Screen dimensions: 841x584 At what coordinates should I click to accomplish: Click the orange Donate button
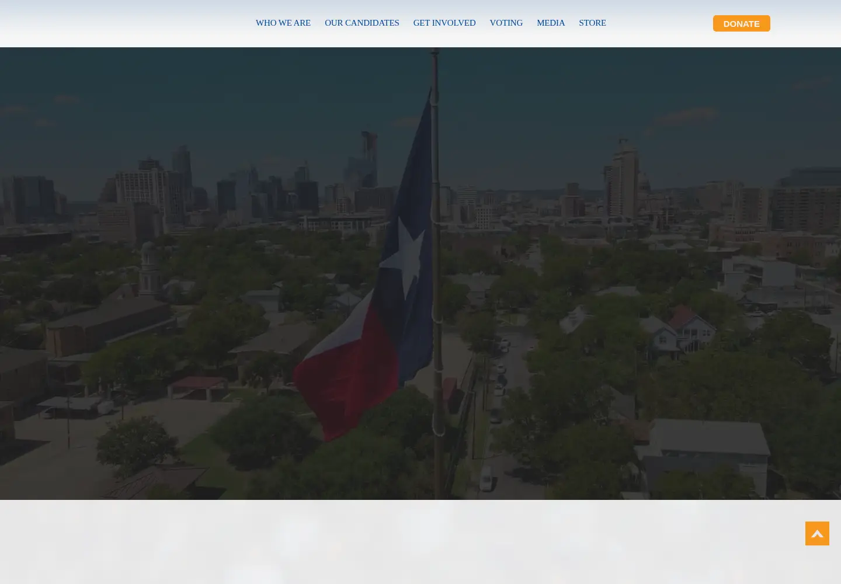click(741, 23)
